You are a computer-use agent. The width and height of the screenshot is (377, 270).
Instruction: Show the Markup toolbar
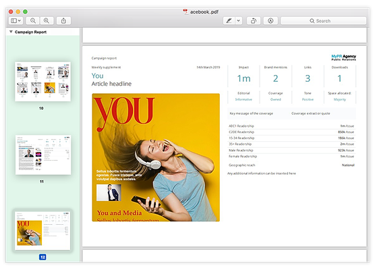[270, 21]
